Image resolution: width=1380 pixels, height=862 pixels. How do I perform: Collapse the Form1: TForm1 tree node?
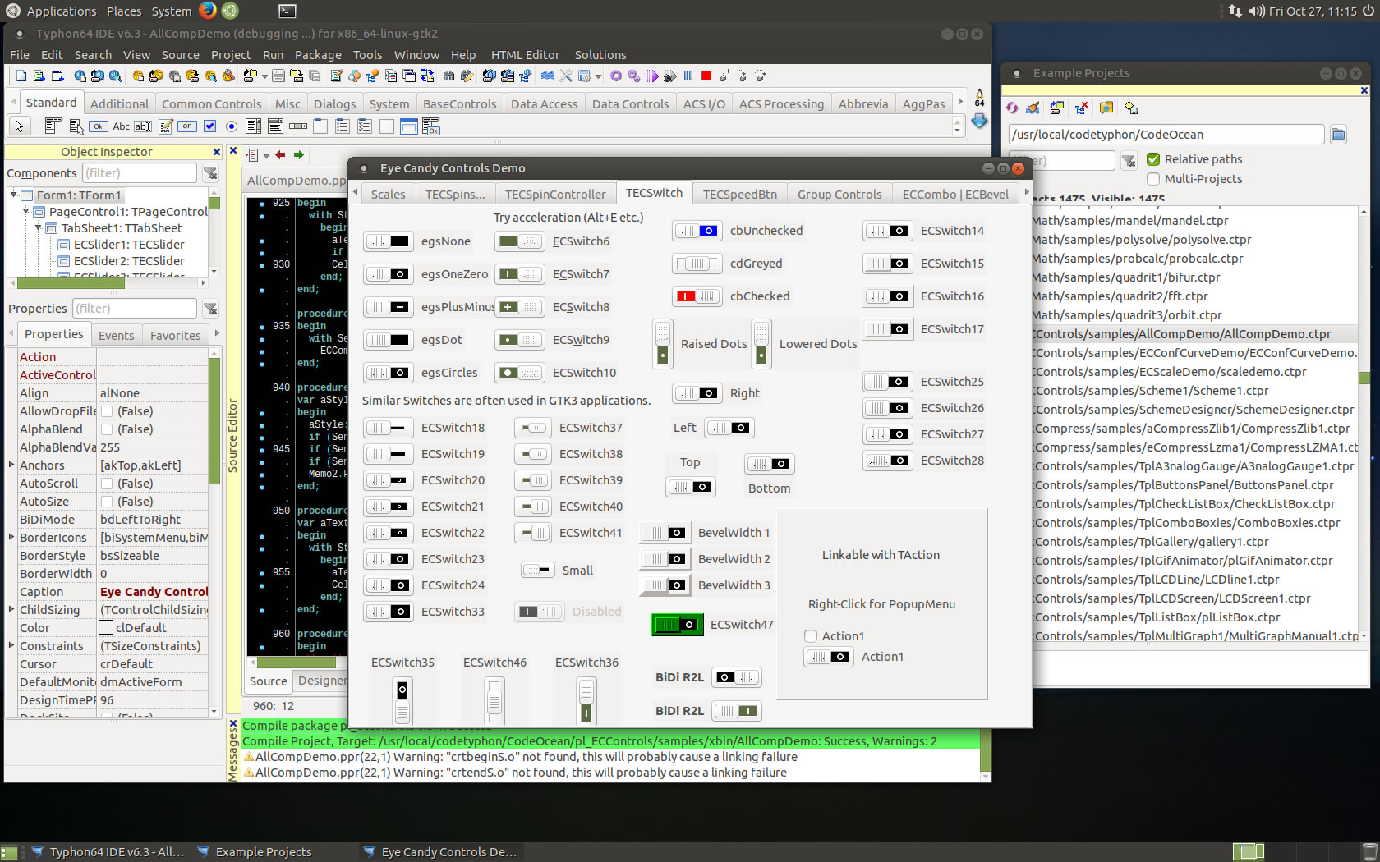(x=14, y=195)
